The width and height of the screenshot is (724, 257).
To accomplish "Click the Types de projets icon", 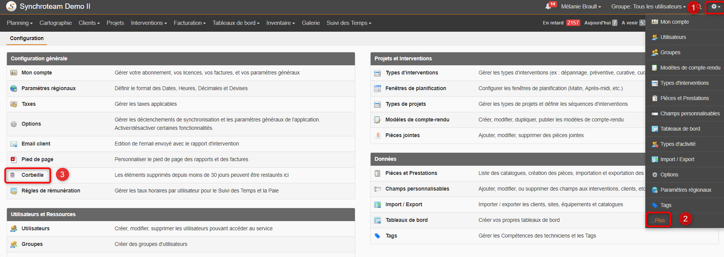I will click(377, 104).
